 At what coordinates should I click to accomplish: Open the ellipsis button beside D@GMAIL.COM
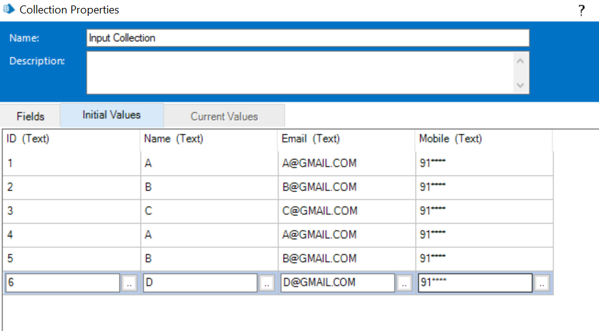[x=404, y=283]
